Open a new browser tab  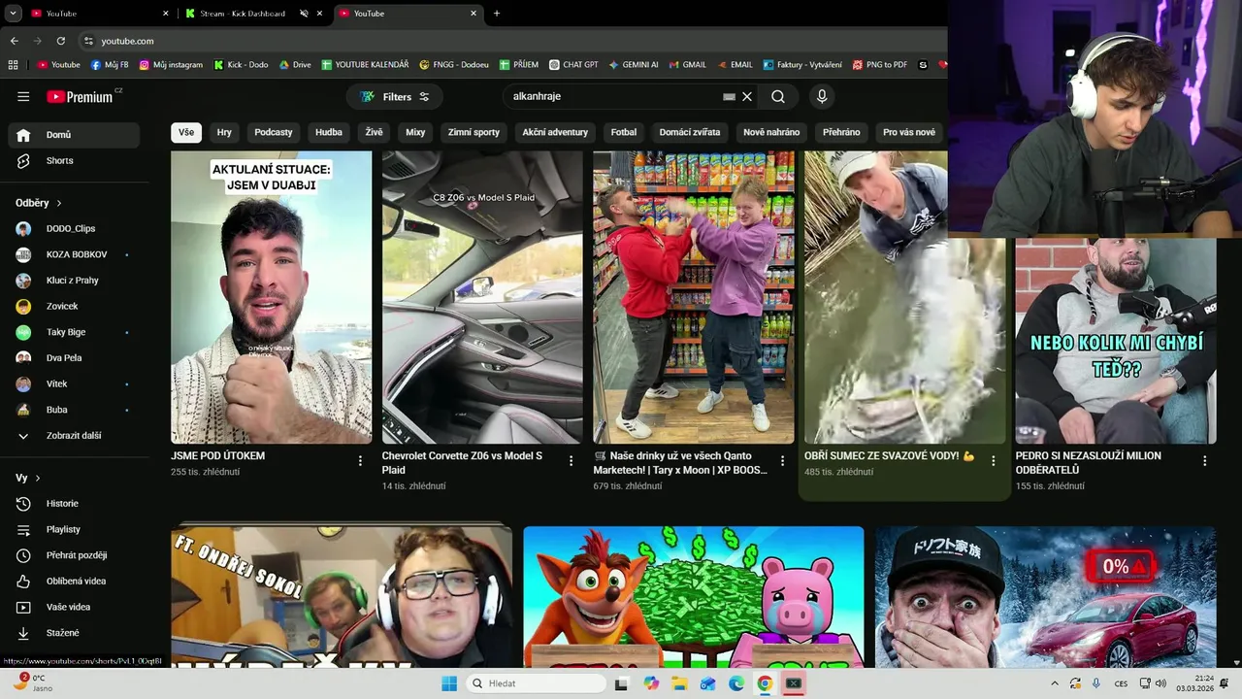click(497, 14)
